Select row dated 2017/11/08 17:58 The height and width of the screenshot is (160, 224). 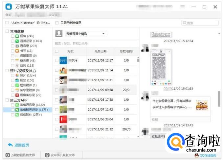point(95,100)
